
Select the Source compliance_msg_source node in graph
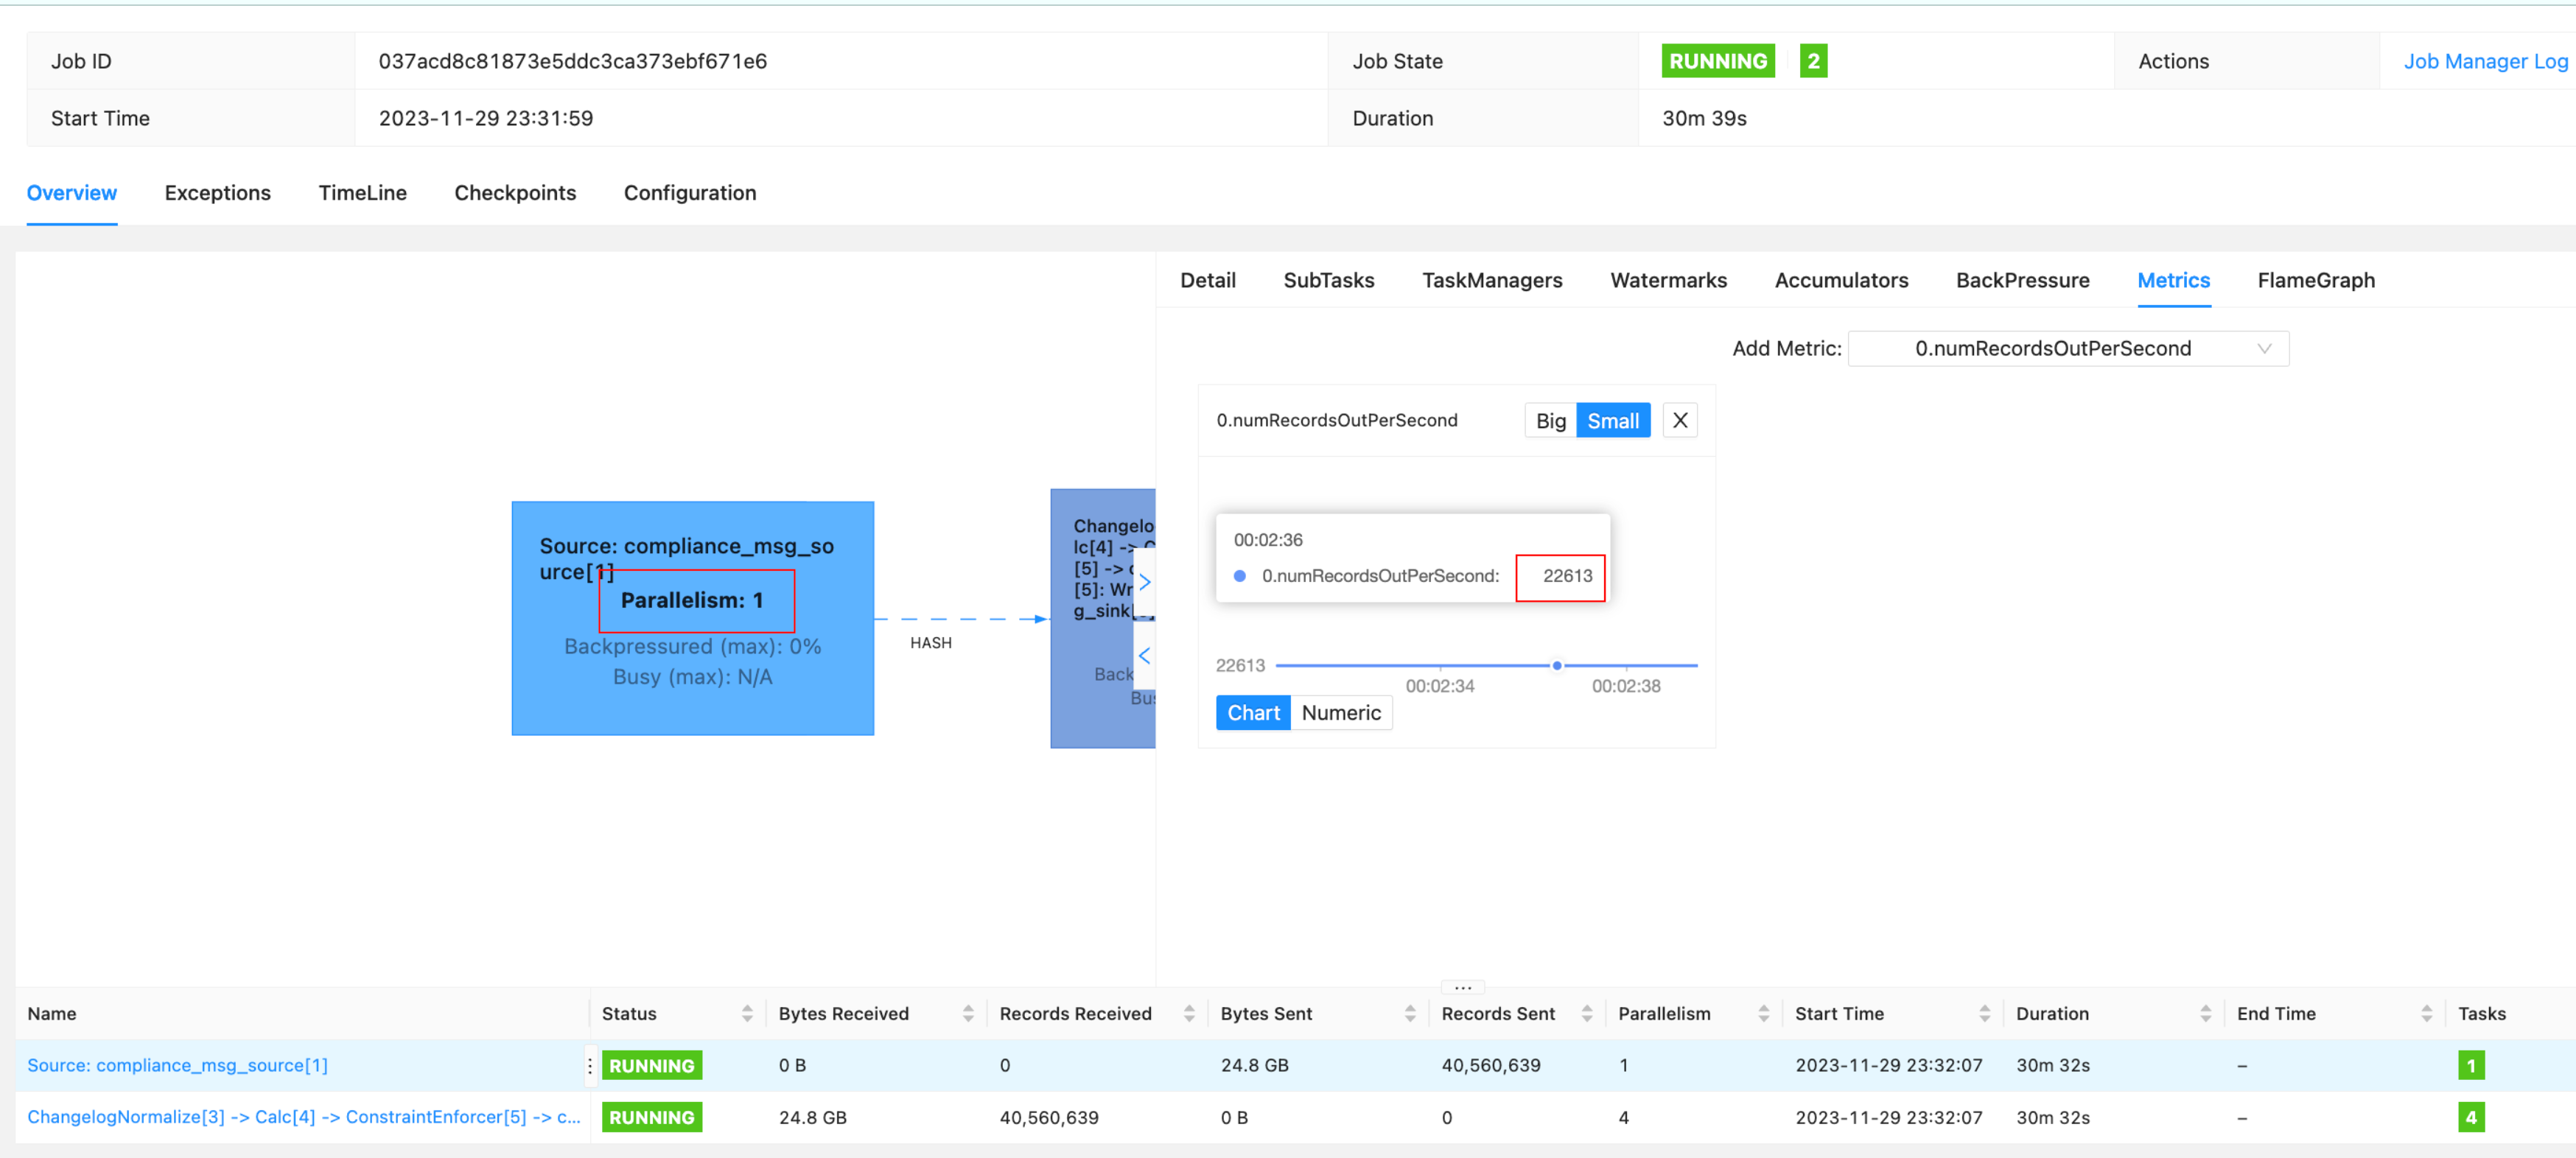[692, 618]
